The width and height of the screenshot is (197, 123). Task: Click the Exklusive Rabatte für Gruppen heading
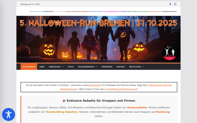pos(99,101)
